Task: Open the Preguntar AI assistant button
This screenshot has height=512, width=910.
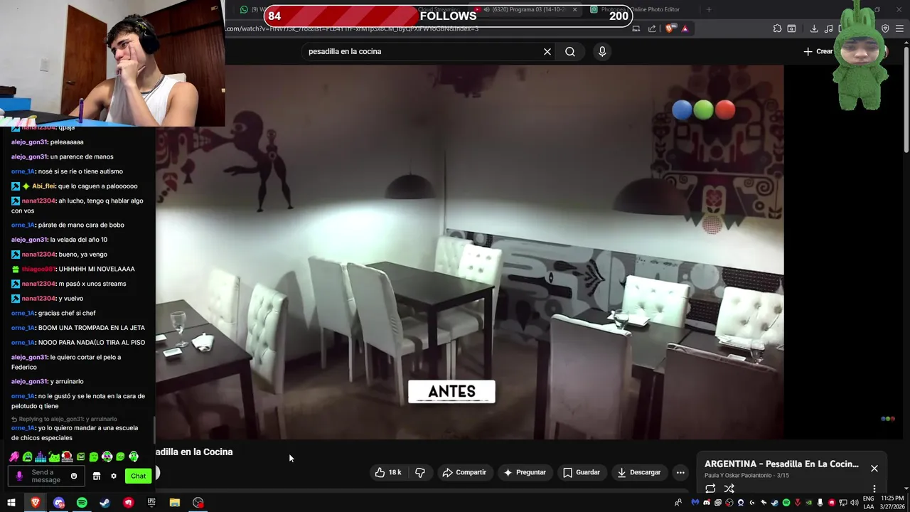Action: 525,472
